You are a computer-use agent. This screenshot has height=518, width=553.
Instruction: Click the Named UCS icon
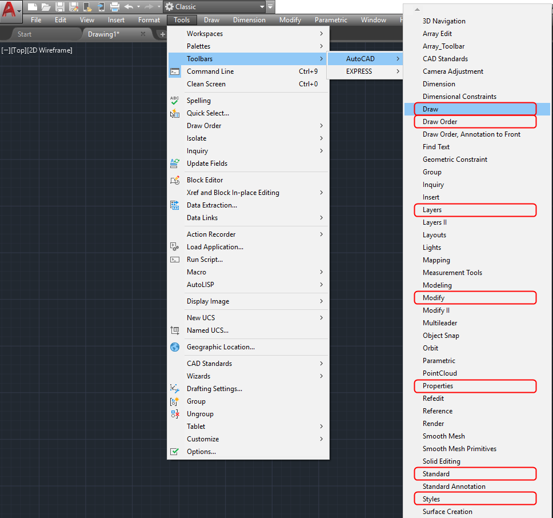click(x=175, y=330)
